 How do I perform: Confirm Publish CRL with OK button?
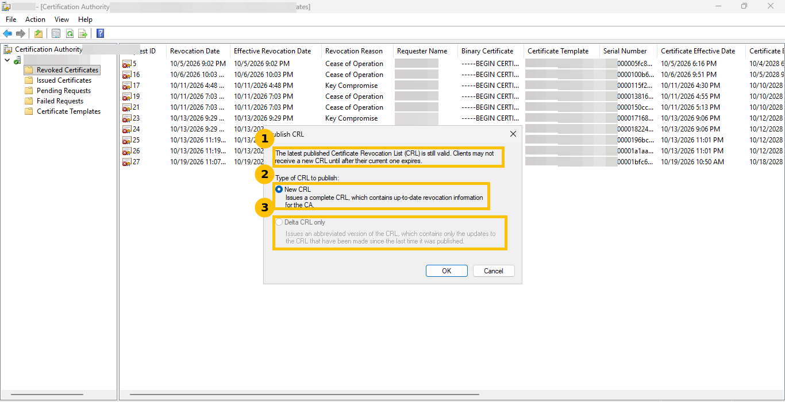[x=447, y=271]
